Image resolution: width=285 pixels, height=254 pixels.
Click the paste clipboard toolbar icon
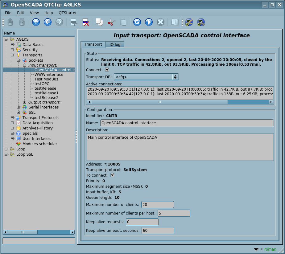tap(123, 22)
